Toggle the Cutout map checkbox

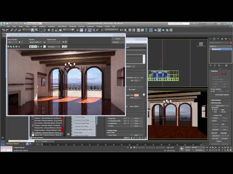[108, 126]
